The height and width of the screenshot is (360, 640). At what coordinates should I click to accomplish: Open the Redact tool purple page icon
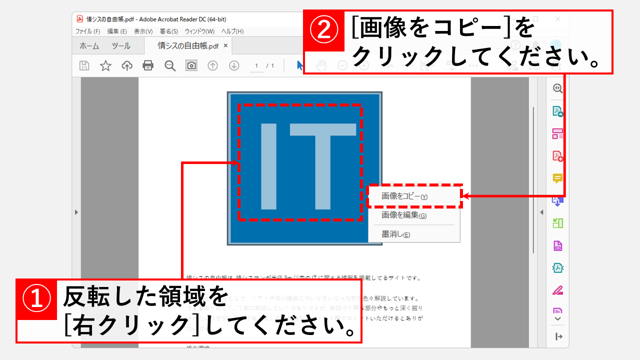(558, 246)
